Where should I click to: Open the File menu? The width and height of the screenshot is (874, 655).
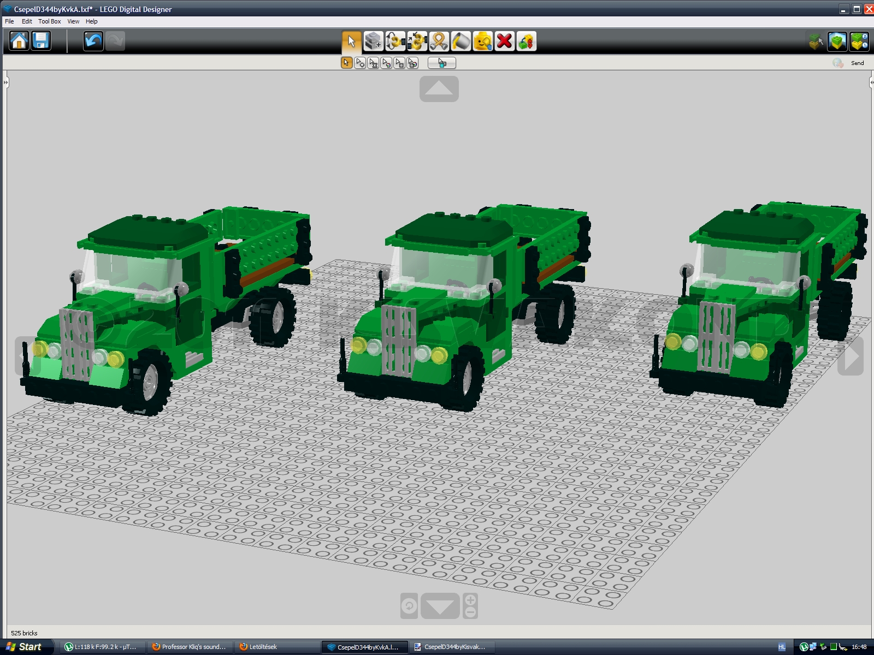tap(9, 21)
